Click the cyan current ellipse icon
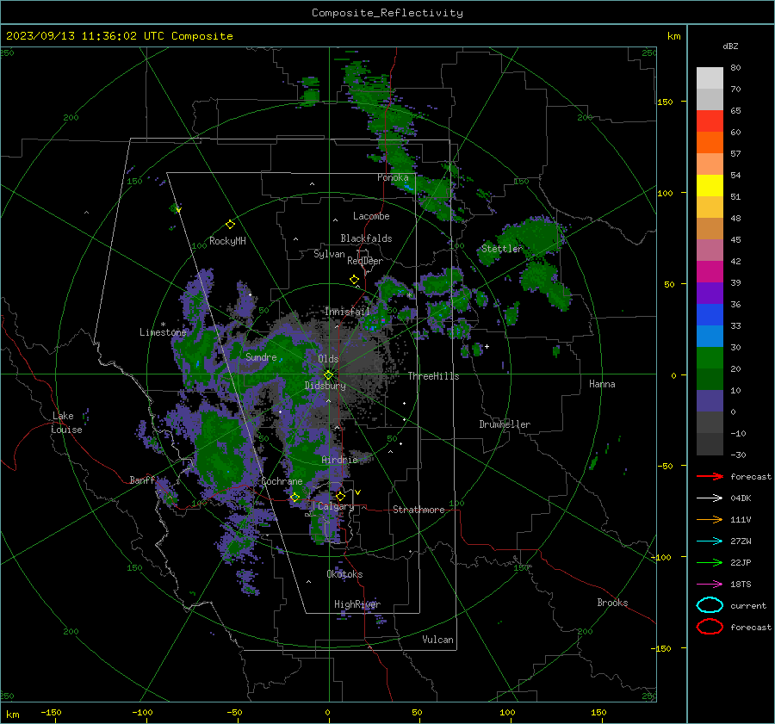 710,605
